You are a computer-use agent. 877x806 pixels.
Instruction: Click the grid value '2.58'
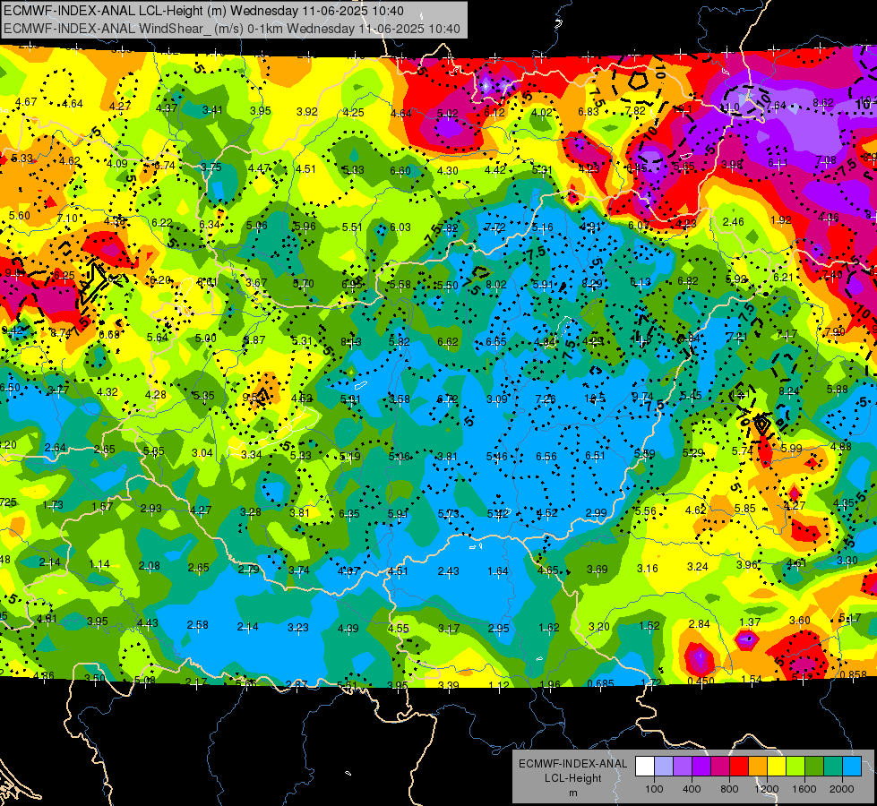click(197, 625)
